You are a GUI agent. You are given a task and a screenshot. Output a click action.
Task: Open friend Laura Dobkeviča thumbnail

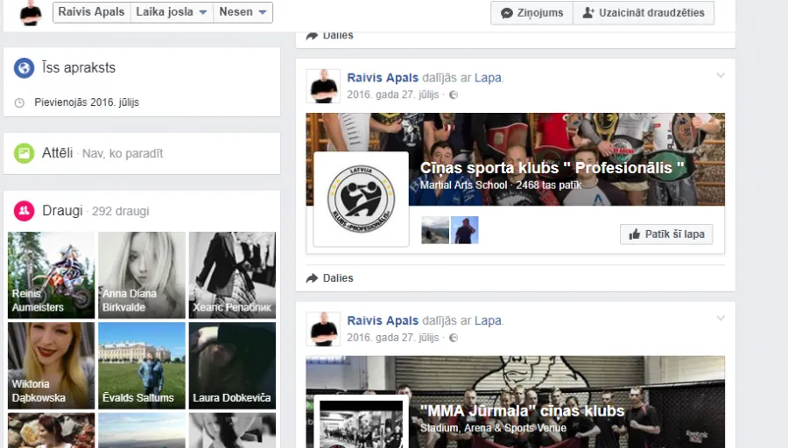coord(232,366)
